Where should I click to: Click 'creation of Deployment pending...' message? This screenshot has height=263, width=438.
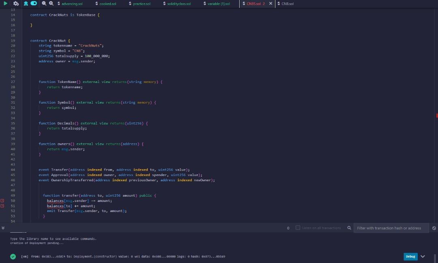[x=37, y=243]
